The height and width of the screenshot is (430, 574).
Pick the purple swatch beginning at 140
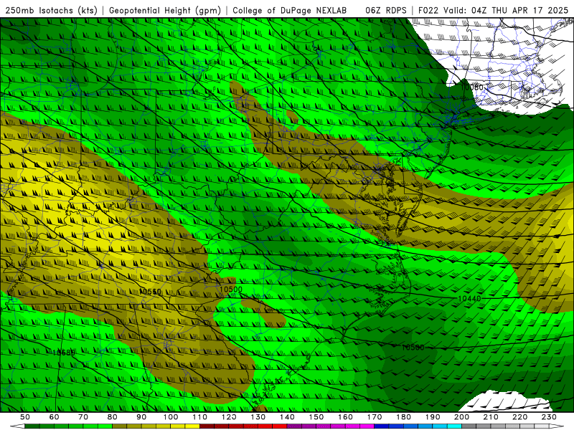(x=294, y=426)
